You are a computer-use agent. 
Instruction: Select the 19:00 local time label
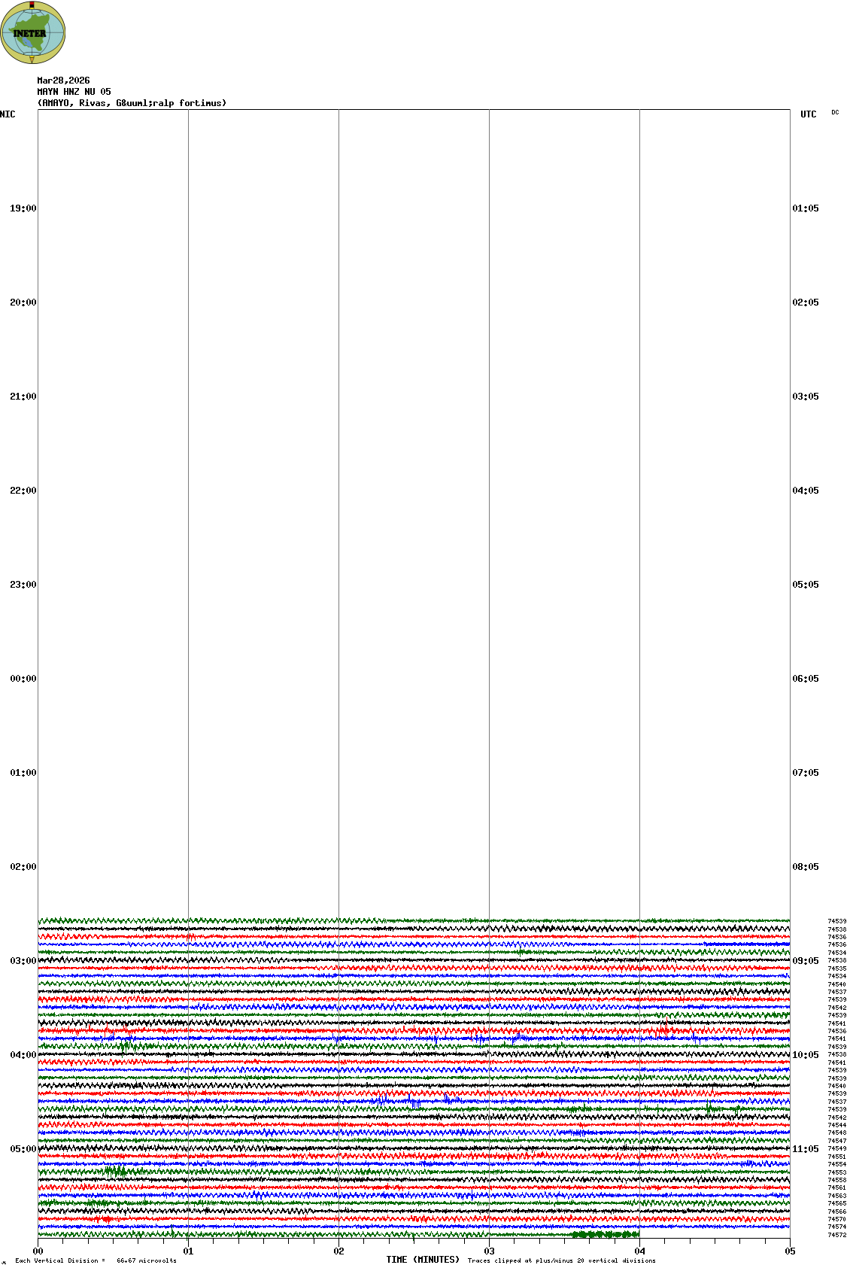click(x=23, y=208)
